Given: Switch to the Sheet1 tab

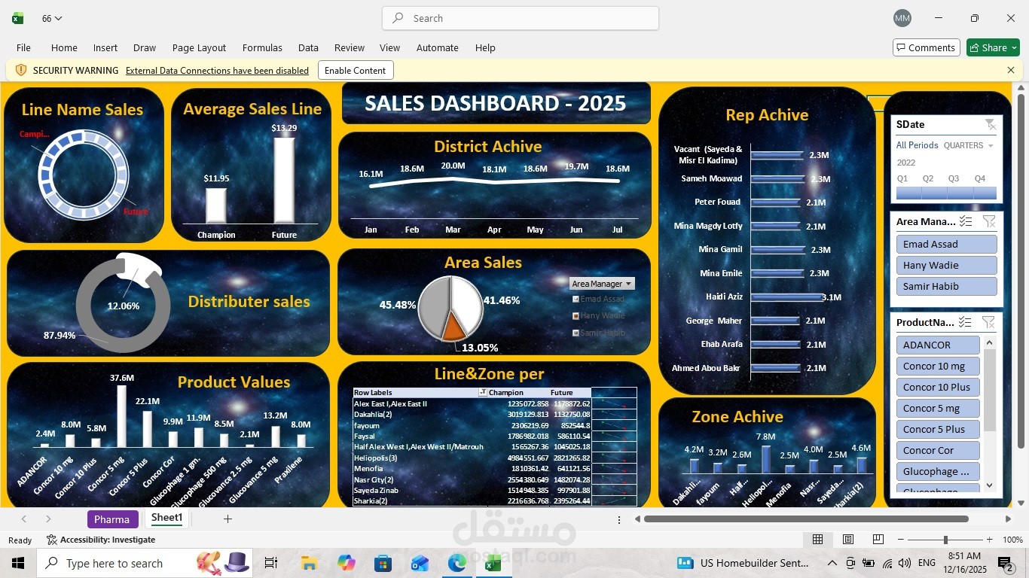Looking at the screenshot, I should (x=166, y=519).
